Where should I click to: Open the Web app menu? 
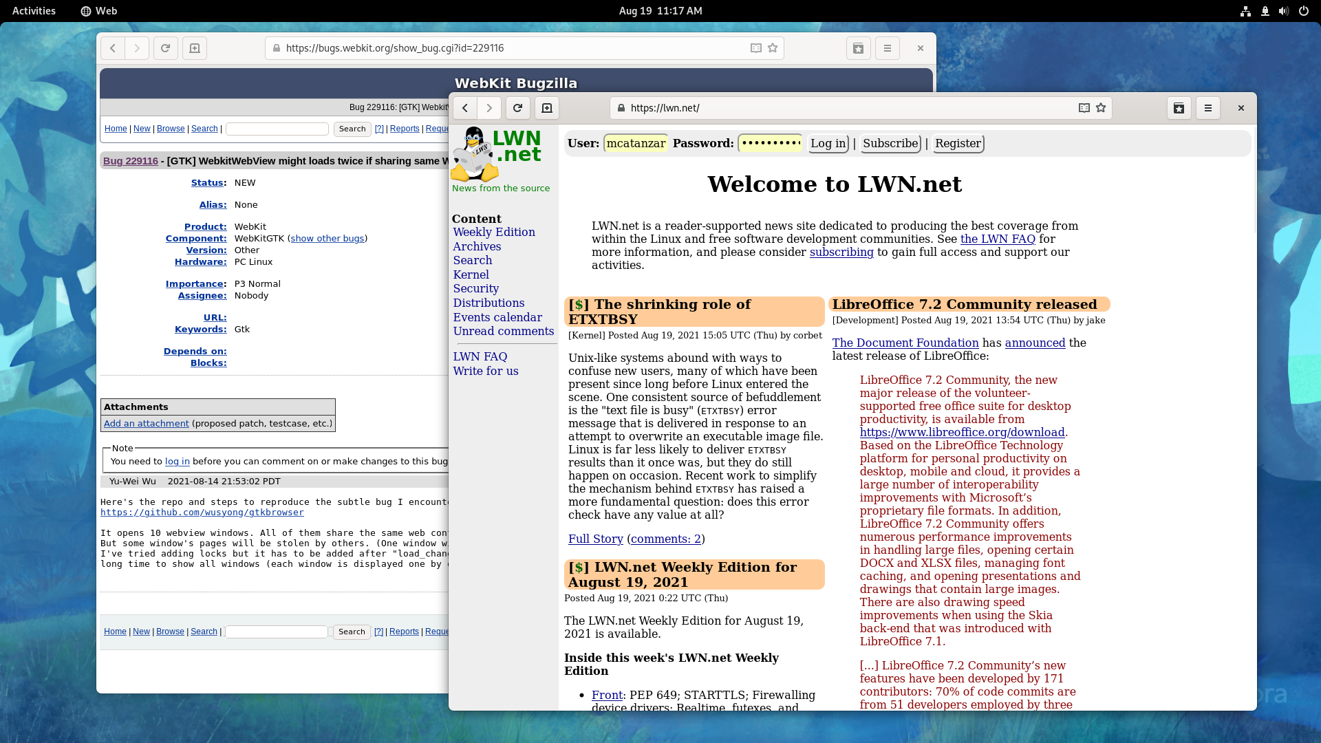[99, 11]
